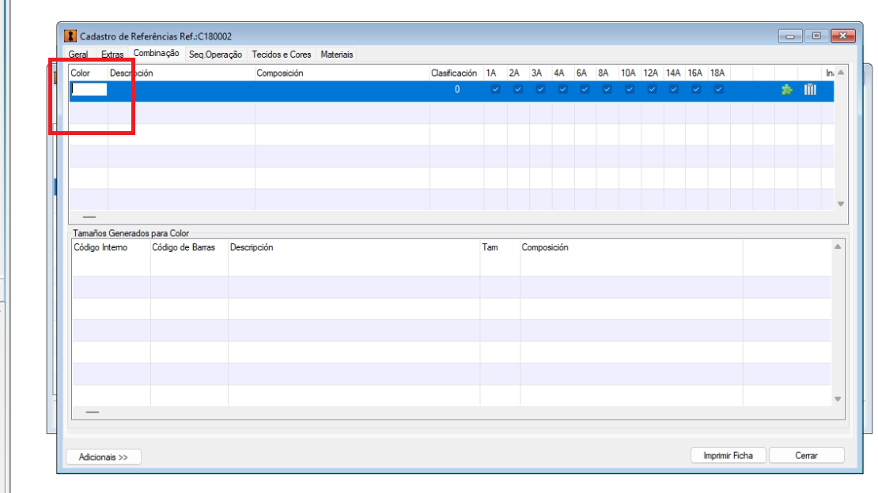Select the Combinação tab

coord(157,53)
